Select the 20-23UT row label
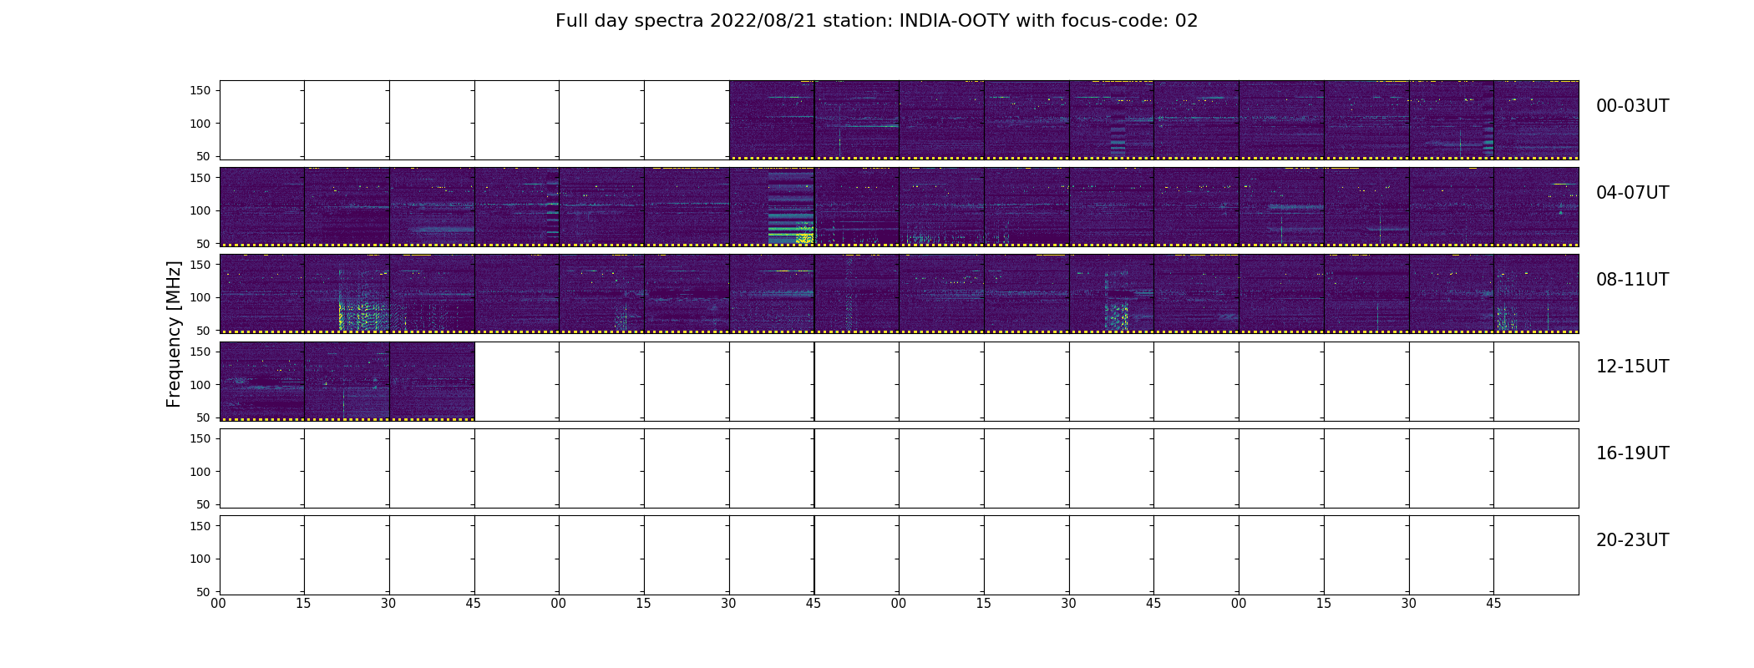Image resolution: width=1754 pixels, height=668 pixels. 1632,540
